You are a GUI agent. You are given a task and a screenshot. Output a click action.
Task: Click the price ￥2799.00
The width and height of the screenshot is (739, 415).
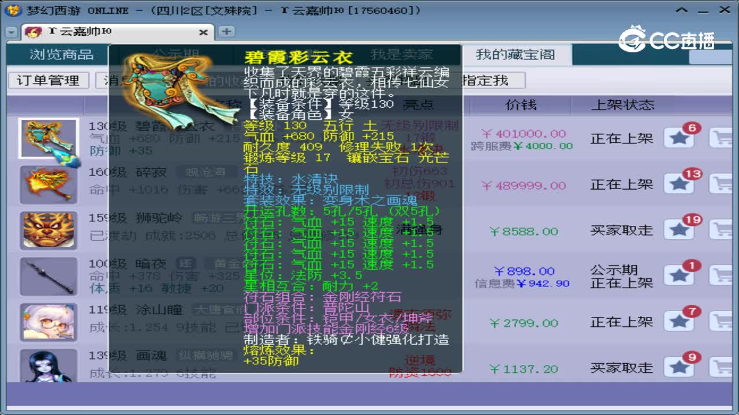[524, 323]
